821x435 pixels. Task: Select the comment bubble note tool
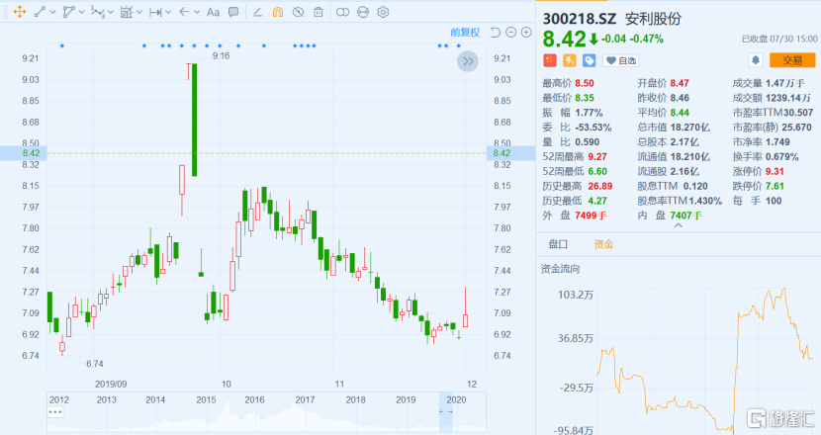tap(233, 12)
